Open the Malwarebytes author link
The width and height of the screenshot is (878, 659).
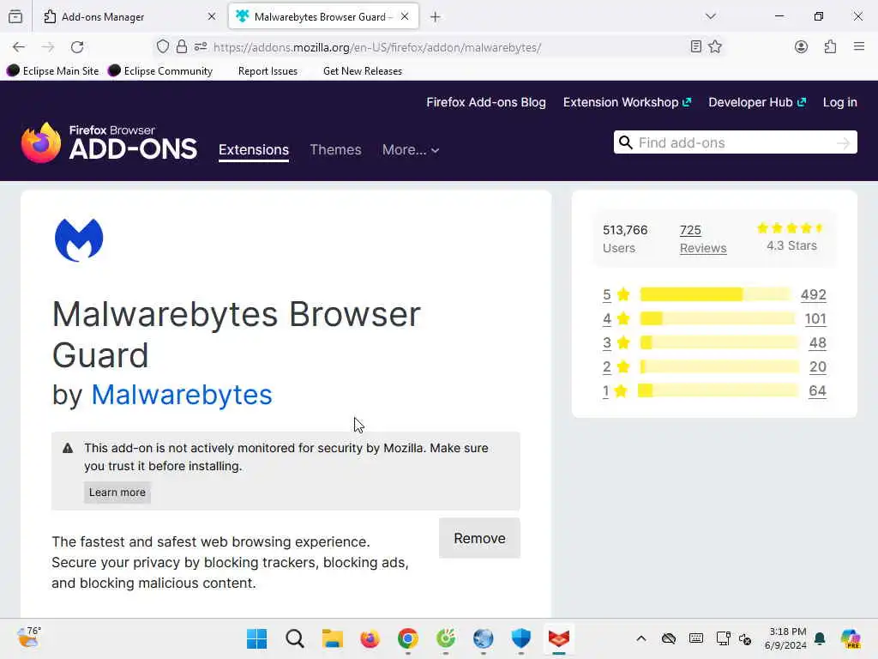coord(182,395)
